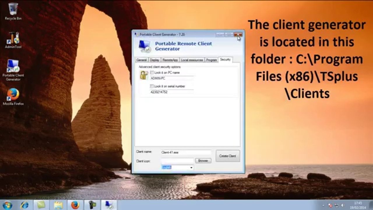
Task: Switch to the General tab
Action: [142, 60]
